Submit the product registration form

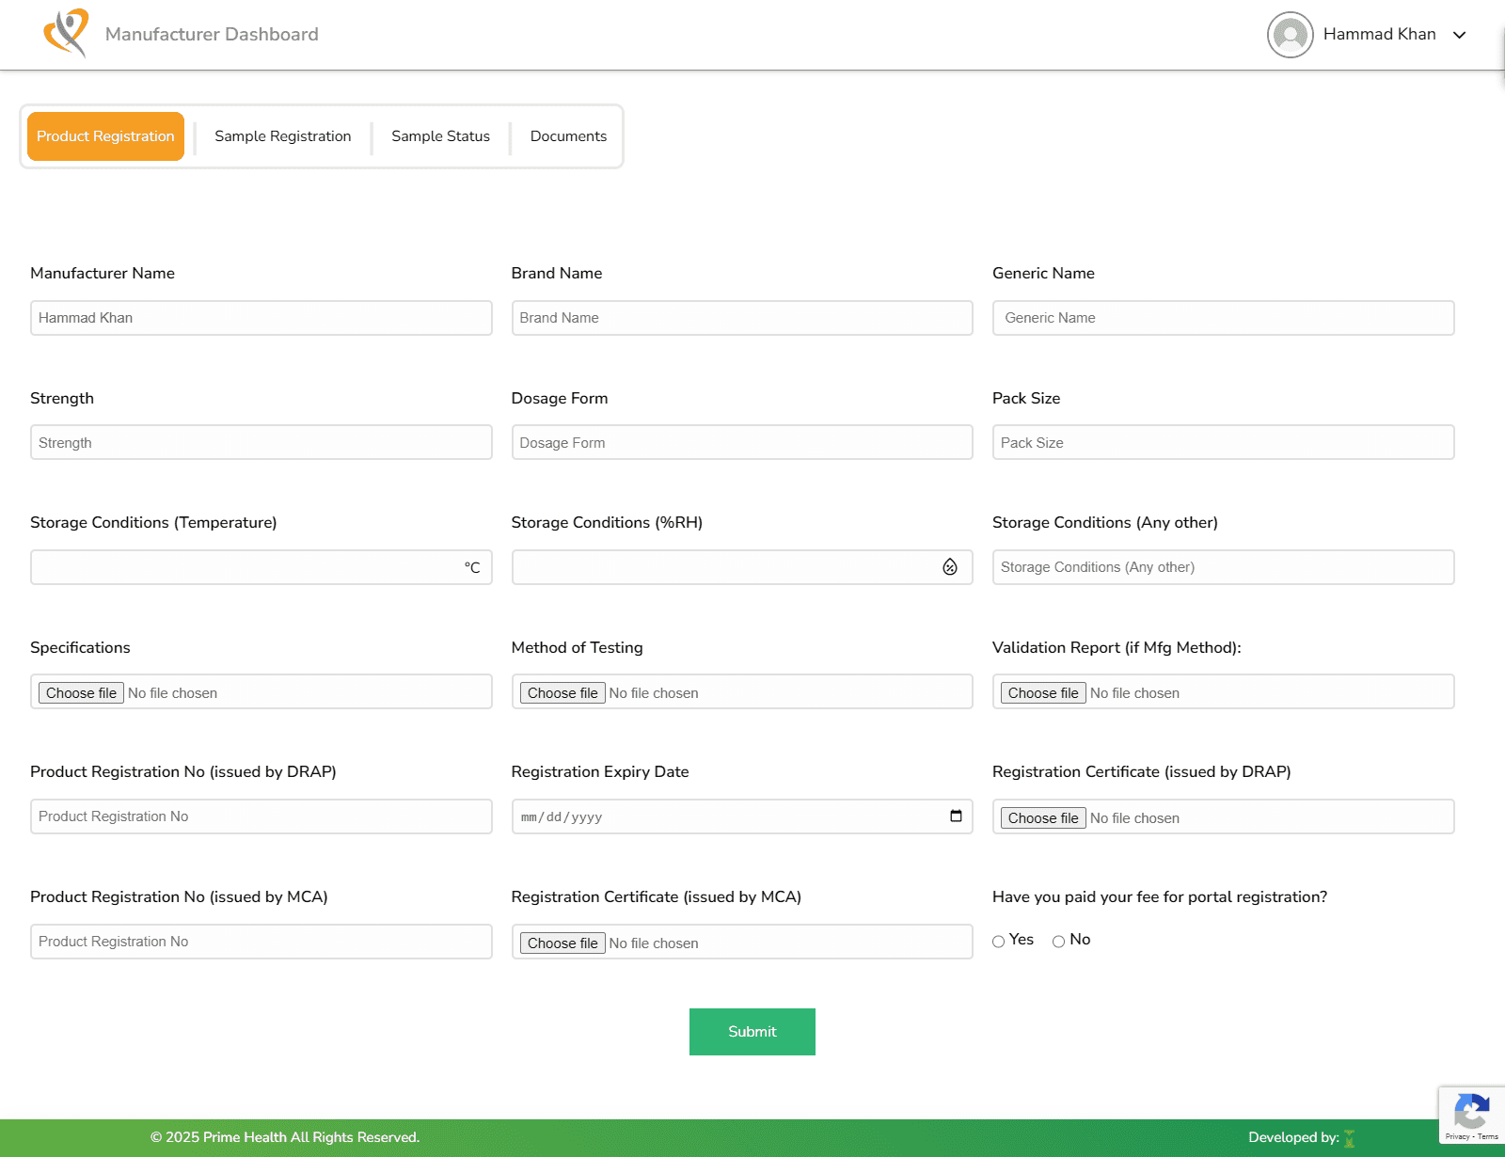752,1032
